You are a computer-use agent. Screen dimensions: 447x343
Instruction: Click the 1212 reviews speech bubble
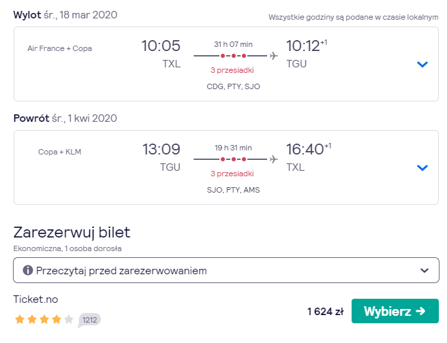(89, 320)
